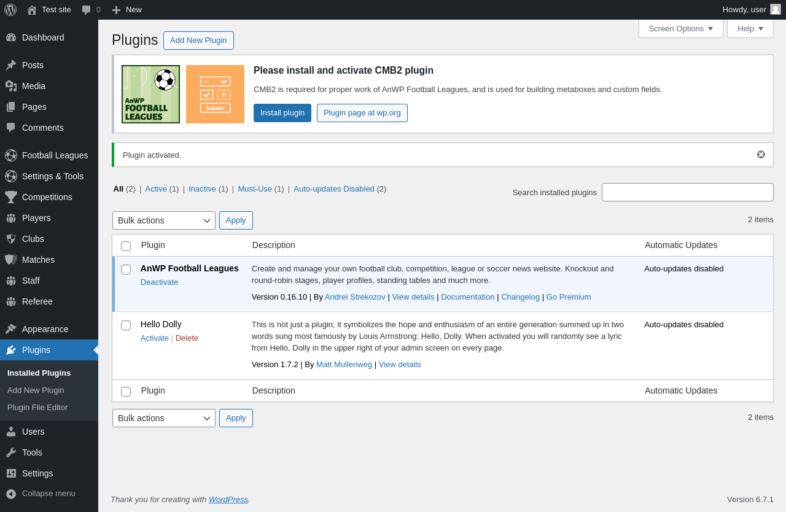Open the Tools wrench icon
This screenshot has width=786, height=512.
click(x=11, y=452)
